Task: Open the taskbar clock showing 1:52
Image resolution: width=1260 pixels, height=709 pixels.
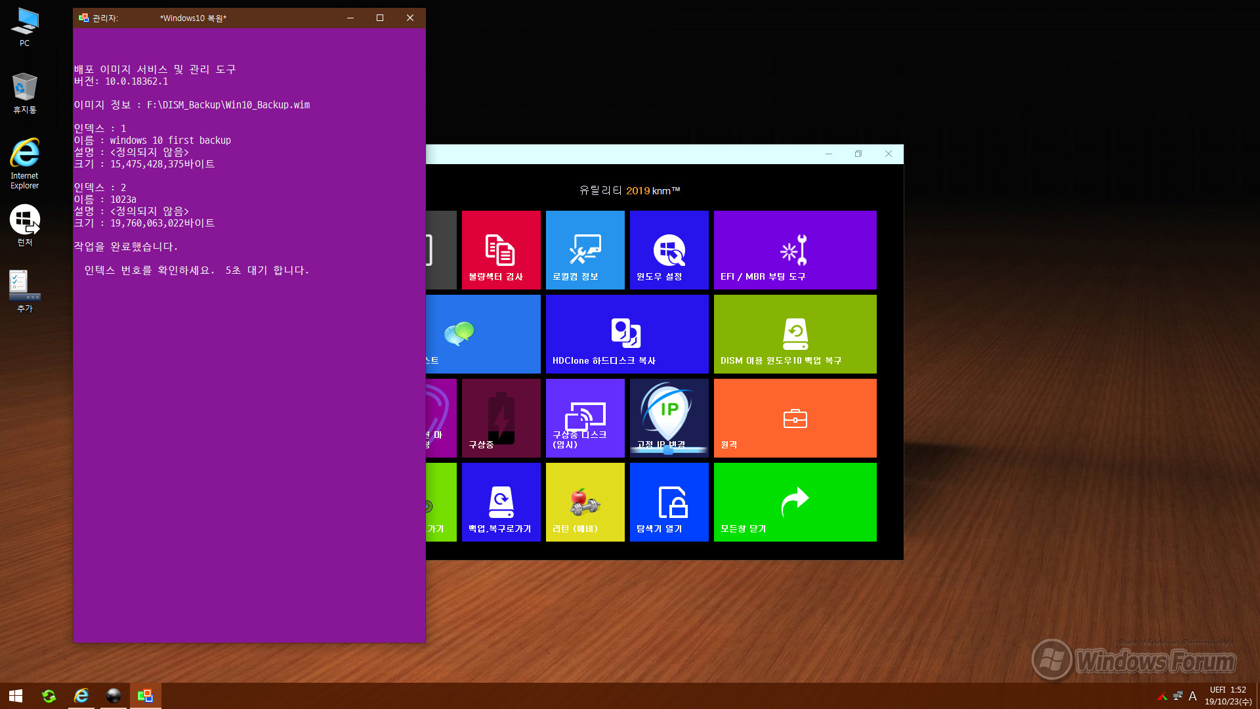Action: 1228,696
